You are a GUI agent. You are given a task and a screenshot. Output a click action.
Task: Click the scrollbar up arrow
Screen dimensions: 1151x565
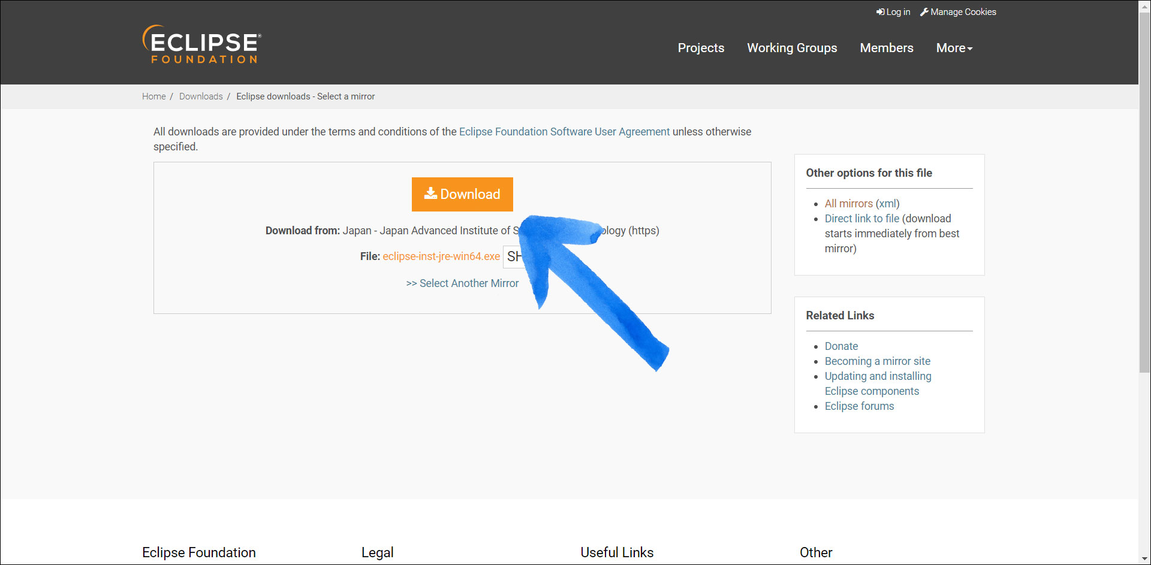[1144, 5]
